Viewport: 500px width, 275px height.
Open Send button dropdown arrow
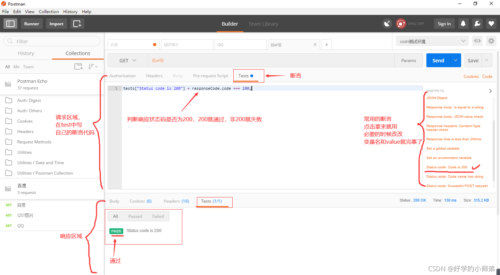[456, 60]
